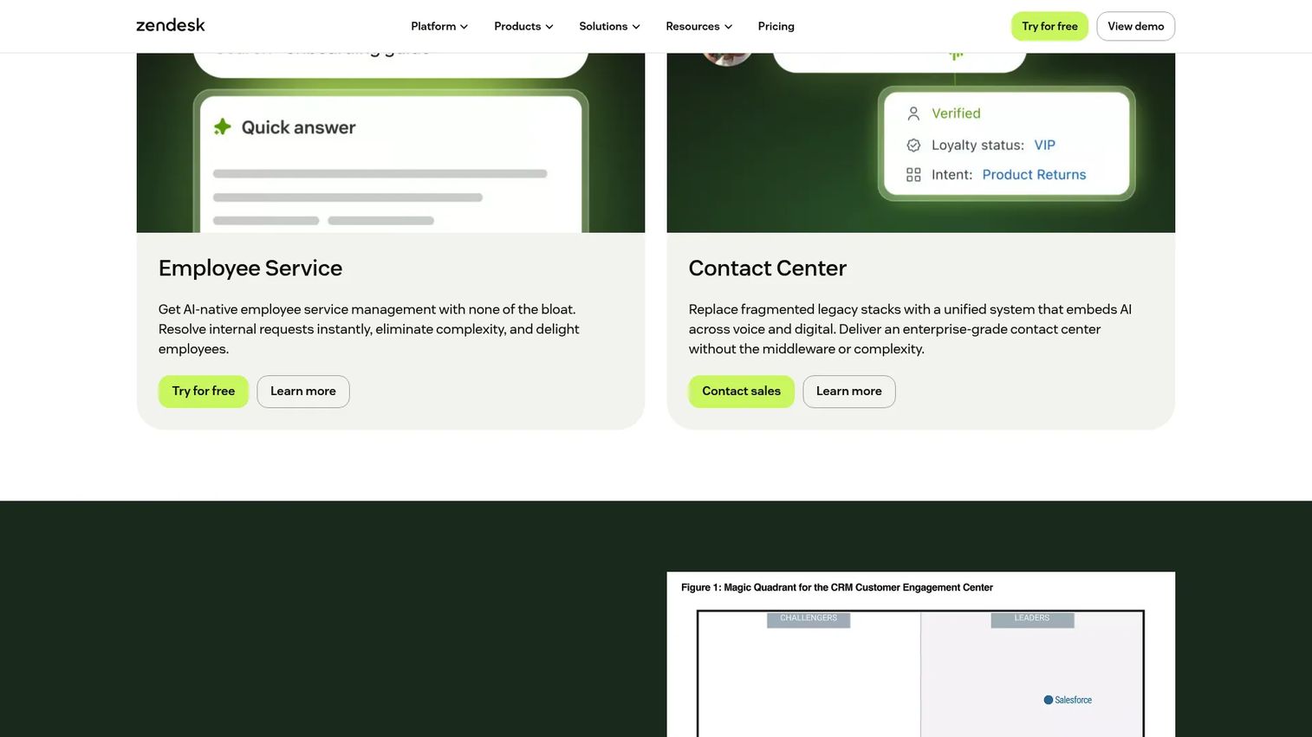Click Try for free under Employee Service

203,391
